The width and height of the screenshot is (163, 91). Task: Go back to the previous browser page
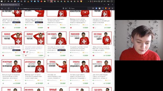click(2, 8)
